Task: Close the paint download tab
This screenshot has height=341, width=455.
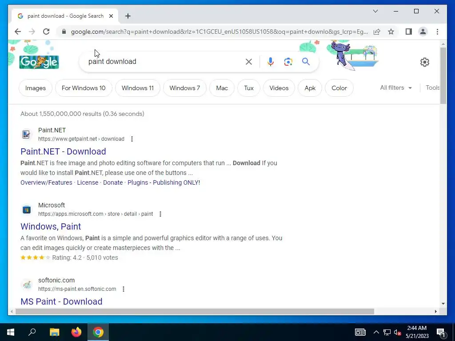Action: [x=111, y=16]
